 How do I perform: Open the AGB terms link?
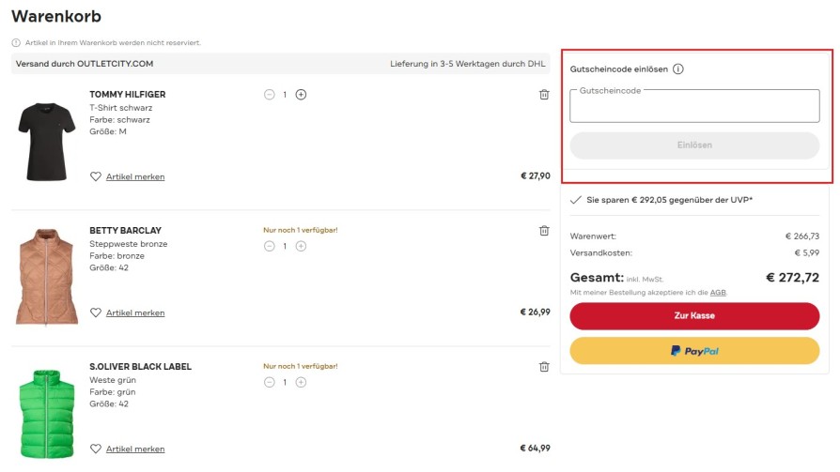[x=718, y=293]
